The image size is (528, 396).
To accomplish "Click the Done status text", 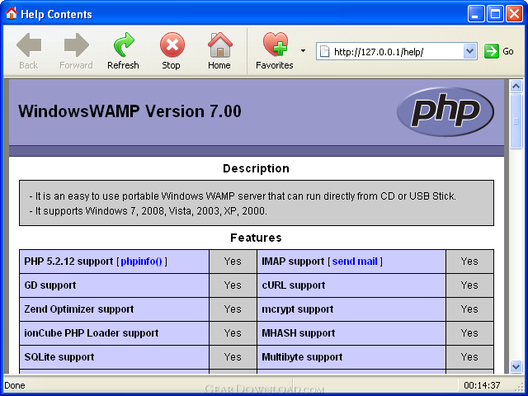I will click(15, 385).
